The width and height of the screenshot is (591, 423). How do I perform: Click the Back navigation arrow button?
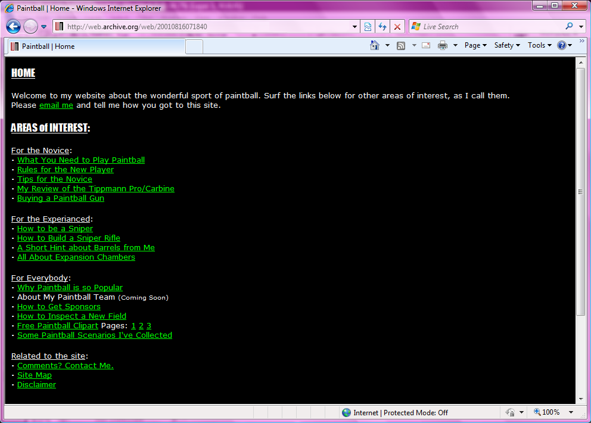coord(13,26)
